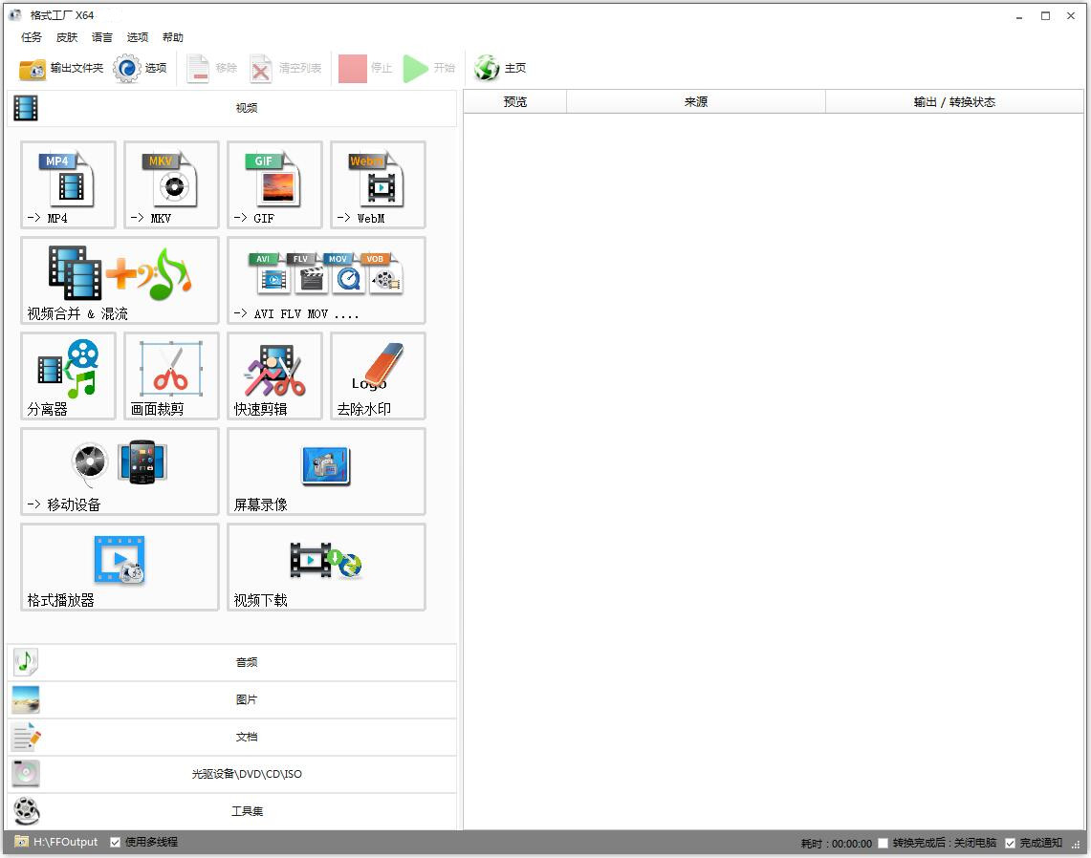Click the 耗时 : 00:00:00 elapsed time
Viewport: 1091px width, 858px height.
(837, 844)
